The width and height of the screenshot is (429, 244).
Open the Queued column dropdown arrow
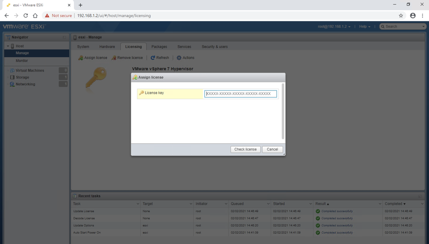[x=268, y=204]
